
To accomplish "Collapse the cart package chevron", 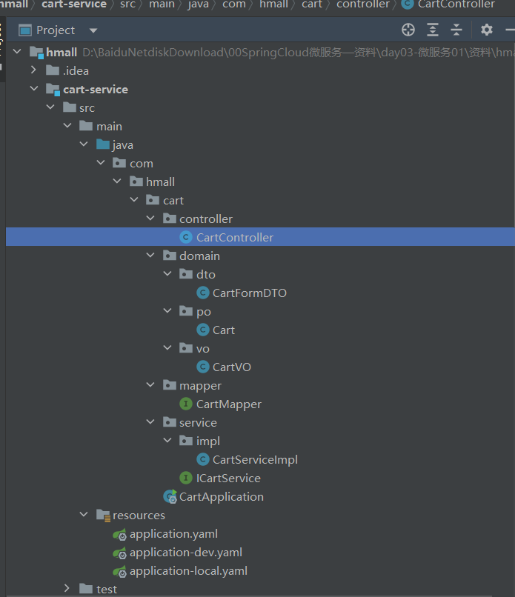I will pos(134,199).
